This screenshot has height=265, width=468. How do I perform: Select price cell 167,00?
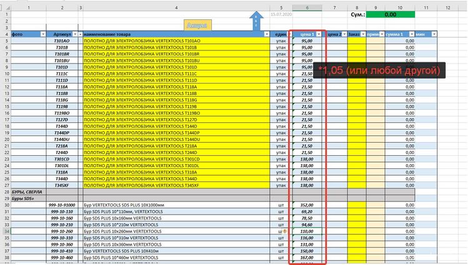[307, 258]
